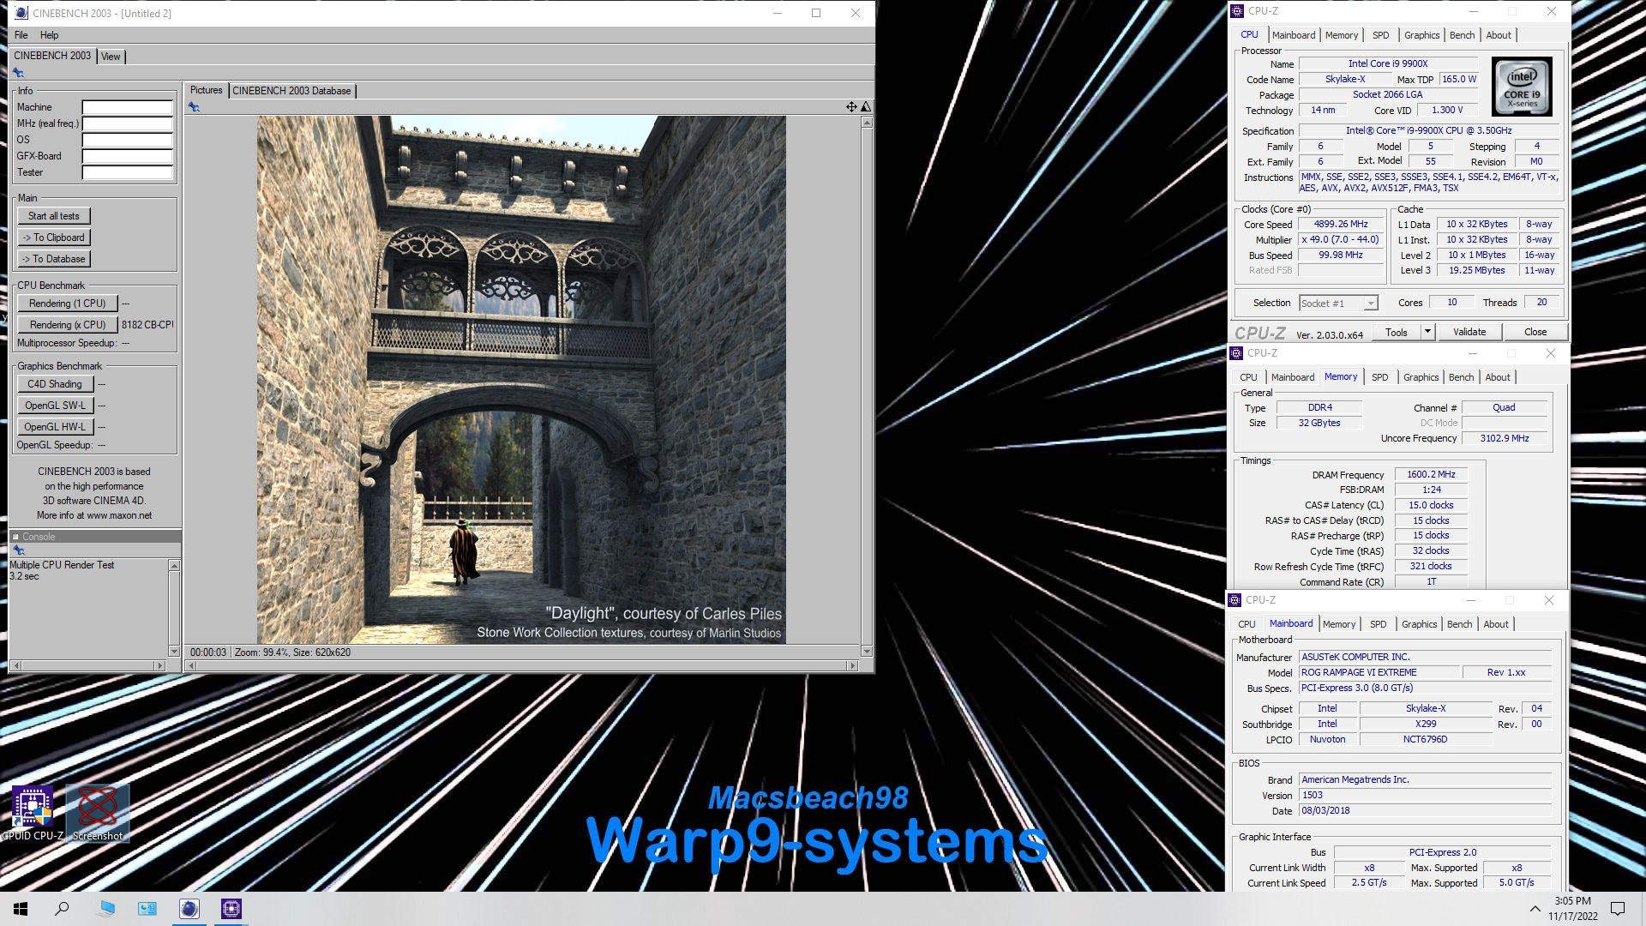Open the Screenshot desktop shortcut
Screen dimensions: 1646x926
pos(98,813)
